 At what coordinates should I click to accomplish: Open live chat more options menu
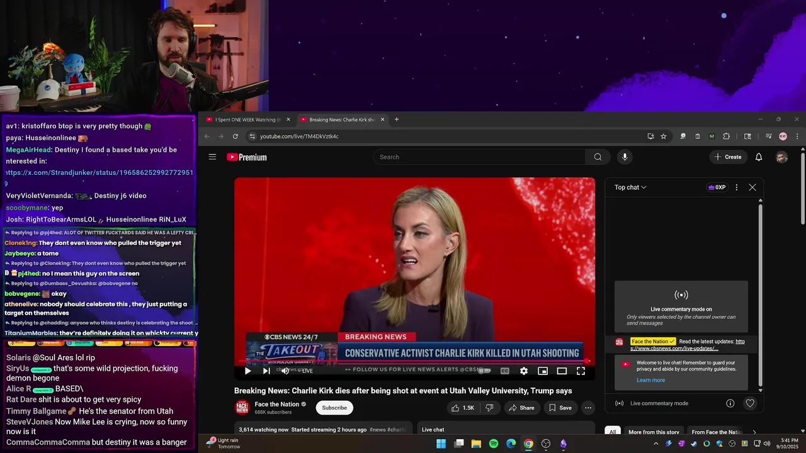pos(737,187)
